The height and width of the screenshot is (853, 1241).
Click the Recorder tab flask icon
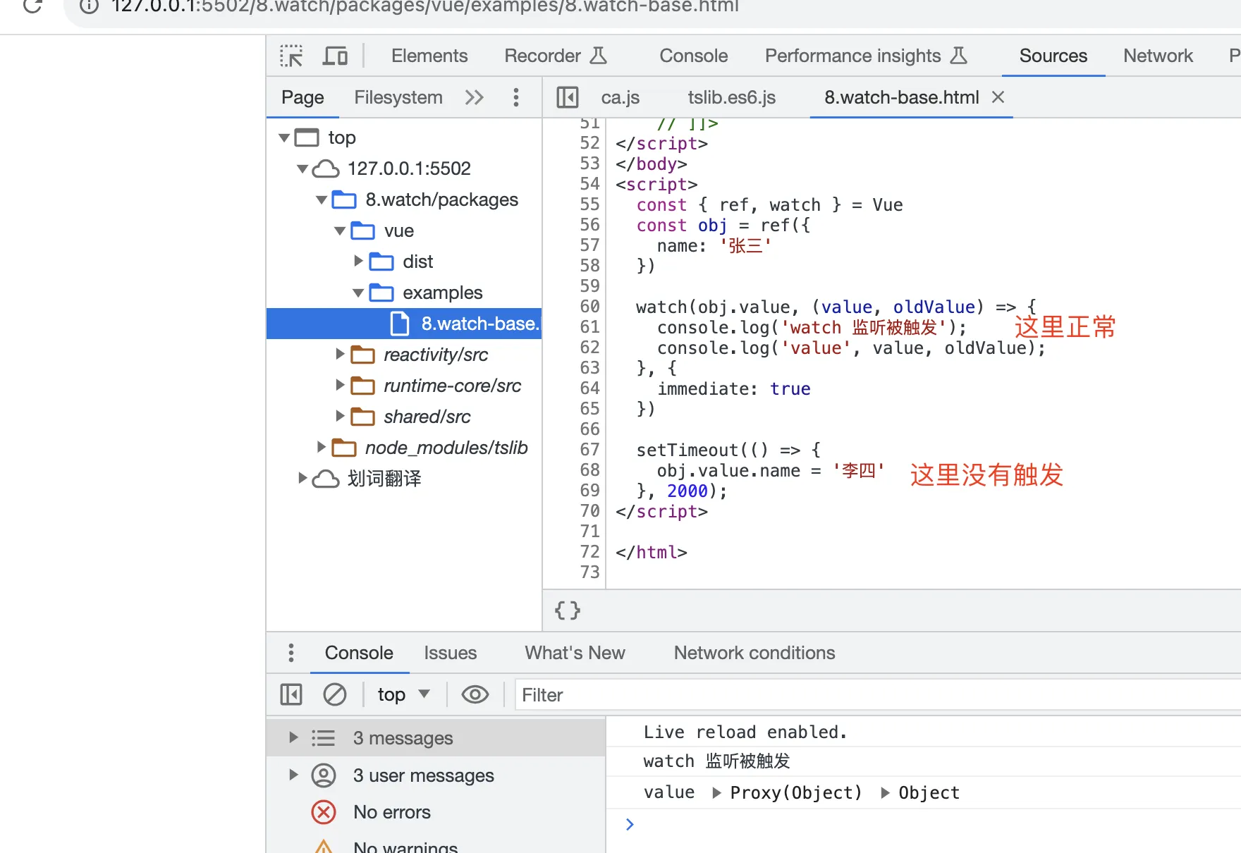coord(598,56)
